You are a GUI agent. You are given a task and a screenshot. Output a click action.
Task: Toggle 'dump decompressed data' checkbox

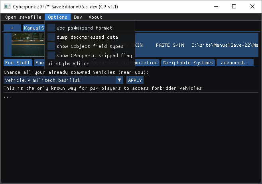pos(51,37)
